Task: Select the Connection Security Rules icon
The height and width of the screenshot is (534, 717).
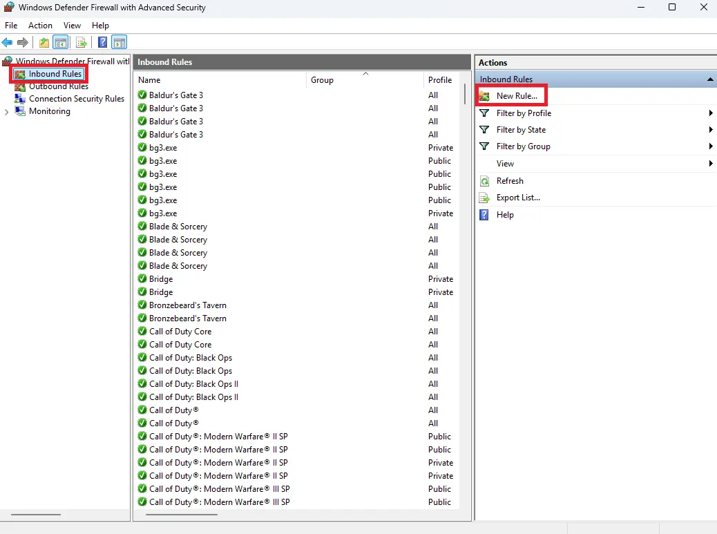Action: 19,99
